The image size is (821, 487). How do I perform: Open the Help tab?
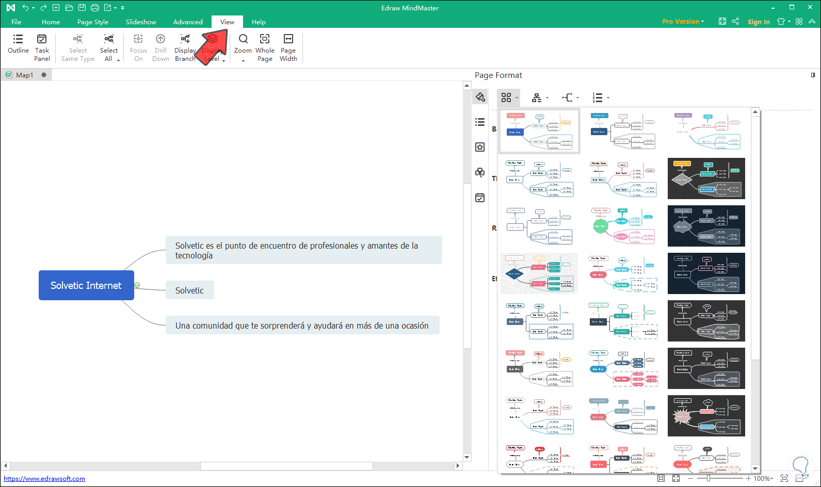(259, 22)
